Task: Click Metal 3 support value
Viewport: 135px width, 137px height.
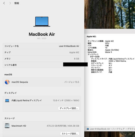Action: (x=108, y=52)
